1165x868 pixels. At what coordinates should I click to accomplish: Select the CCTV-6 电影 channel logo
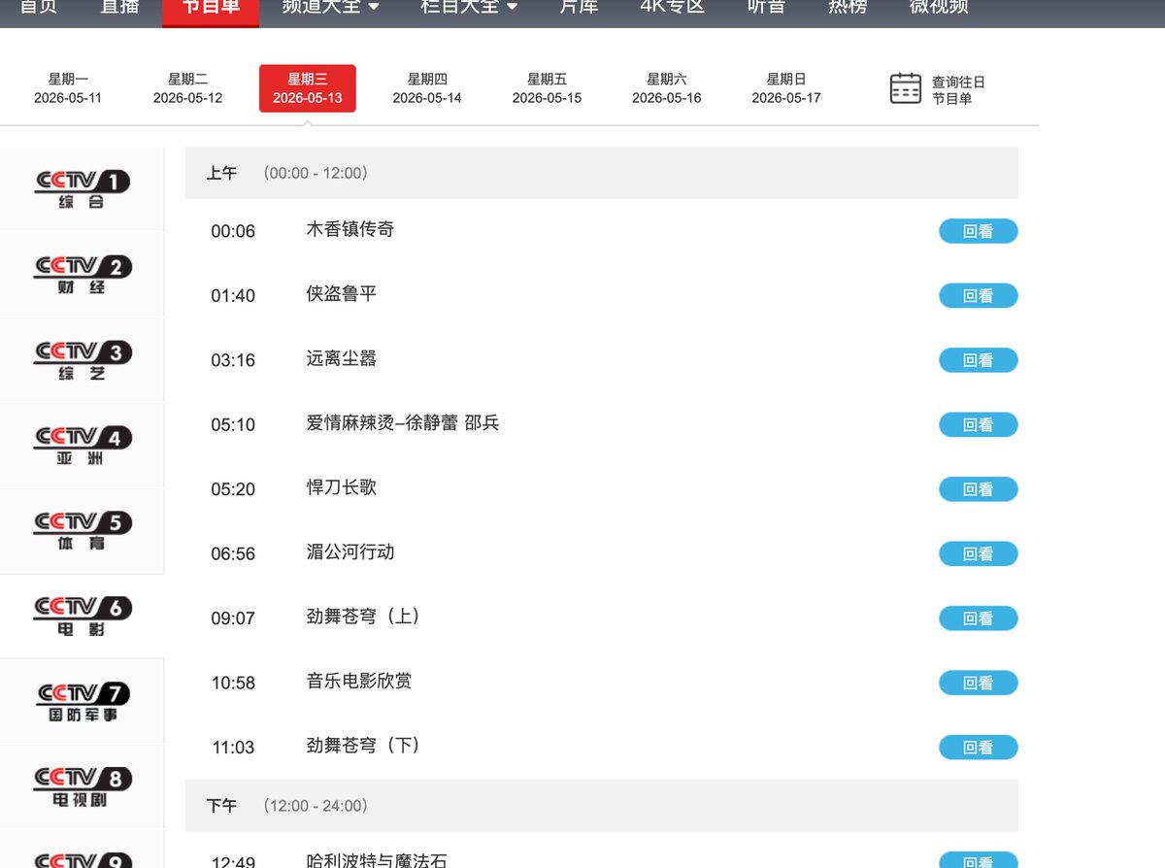(x=82, y=617)
